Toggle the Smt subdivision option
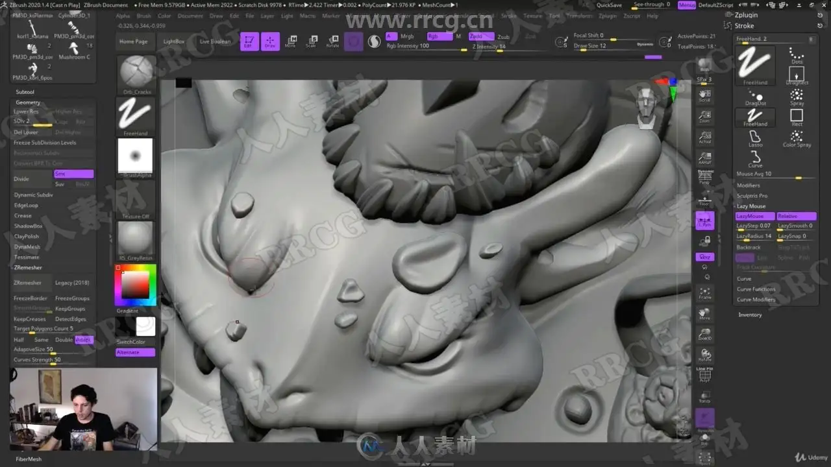The height and width of the screenshot is (467, 831). [x=73, y=174]
